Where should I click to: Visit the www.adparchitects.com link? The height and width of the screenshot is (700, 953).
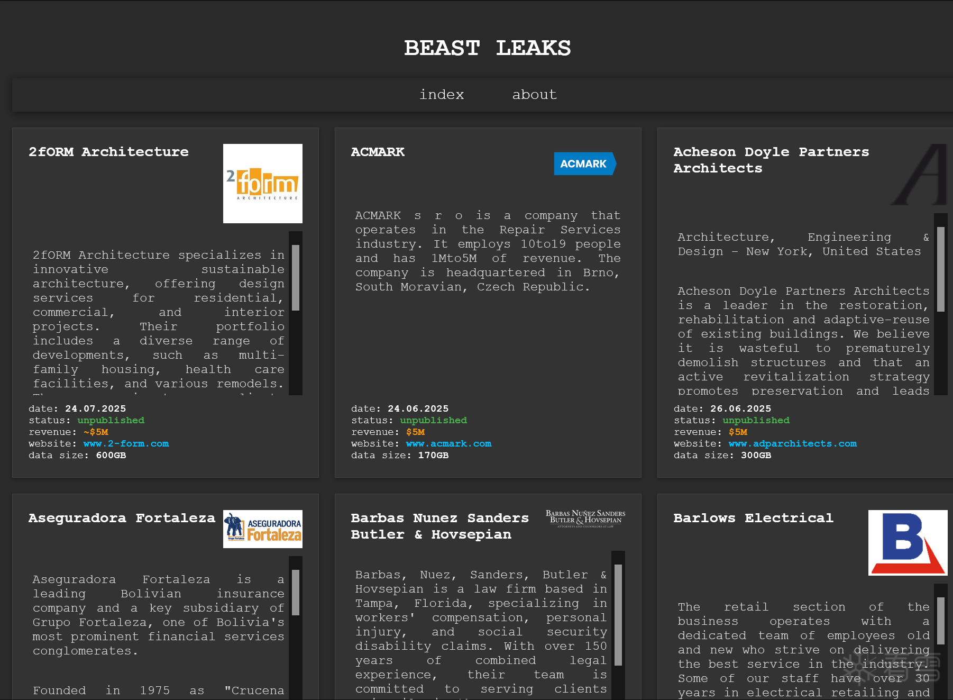click(x=792, y=443)
